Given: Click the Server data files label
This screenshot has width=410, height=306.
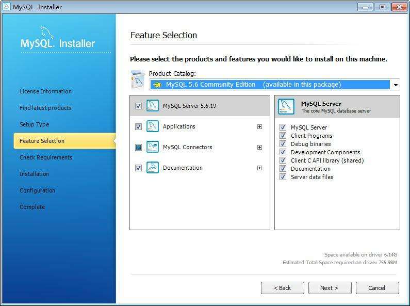Looking at the screenshot, I should tap(312, 177).
